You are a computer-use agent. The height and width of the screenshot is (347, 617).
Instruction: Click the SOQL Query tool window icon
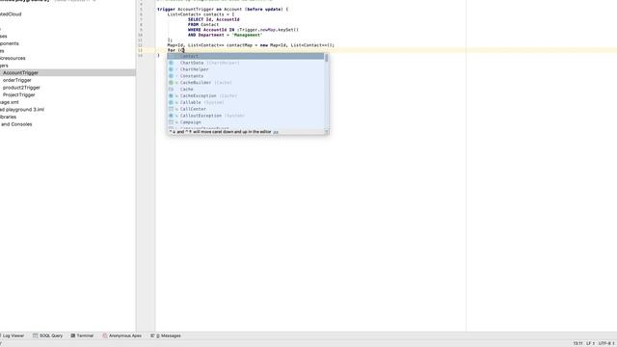pos(35,335)
